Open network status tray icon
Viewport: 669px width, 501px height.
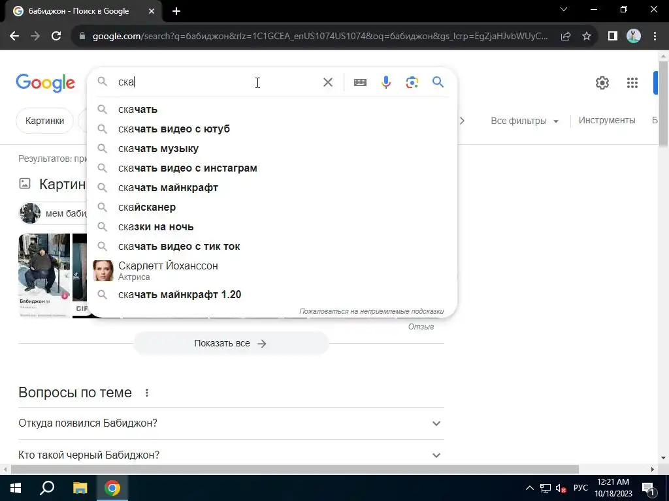[x=546, y=488]
